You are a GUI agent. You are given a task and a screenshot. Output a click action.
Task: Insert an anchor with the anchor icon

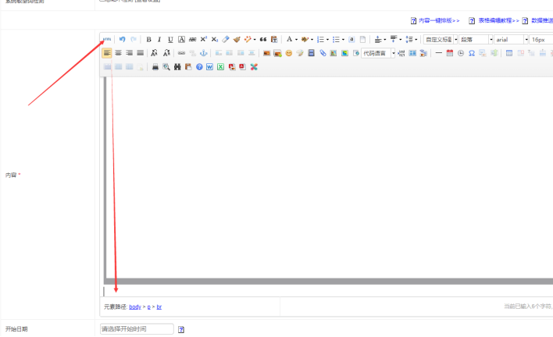[x=204, y=53]
